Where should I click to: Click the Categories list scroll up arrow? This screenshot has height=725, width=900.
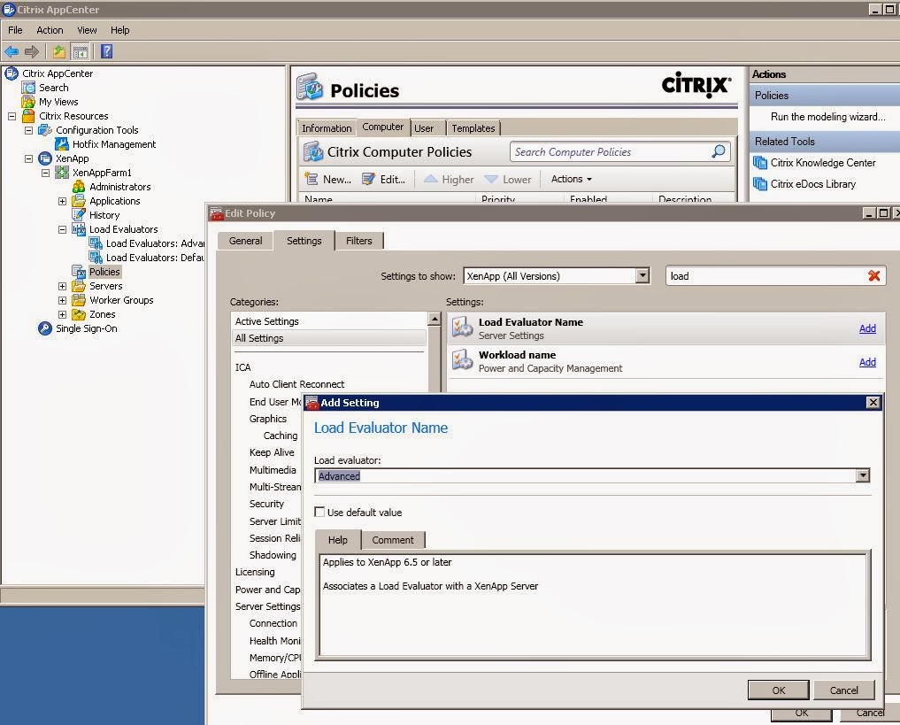[x=435, y=319]
